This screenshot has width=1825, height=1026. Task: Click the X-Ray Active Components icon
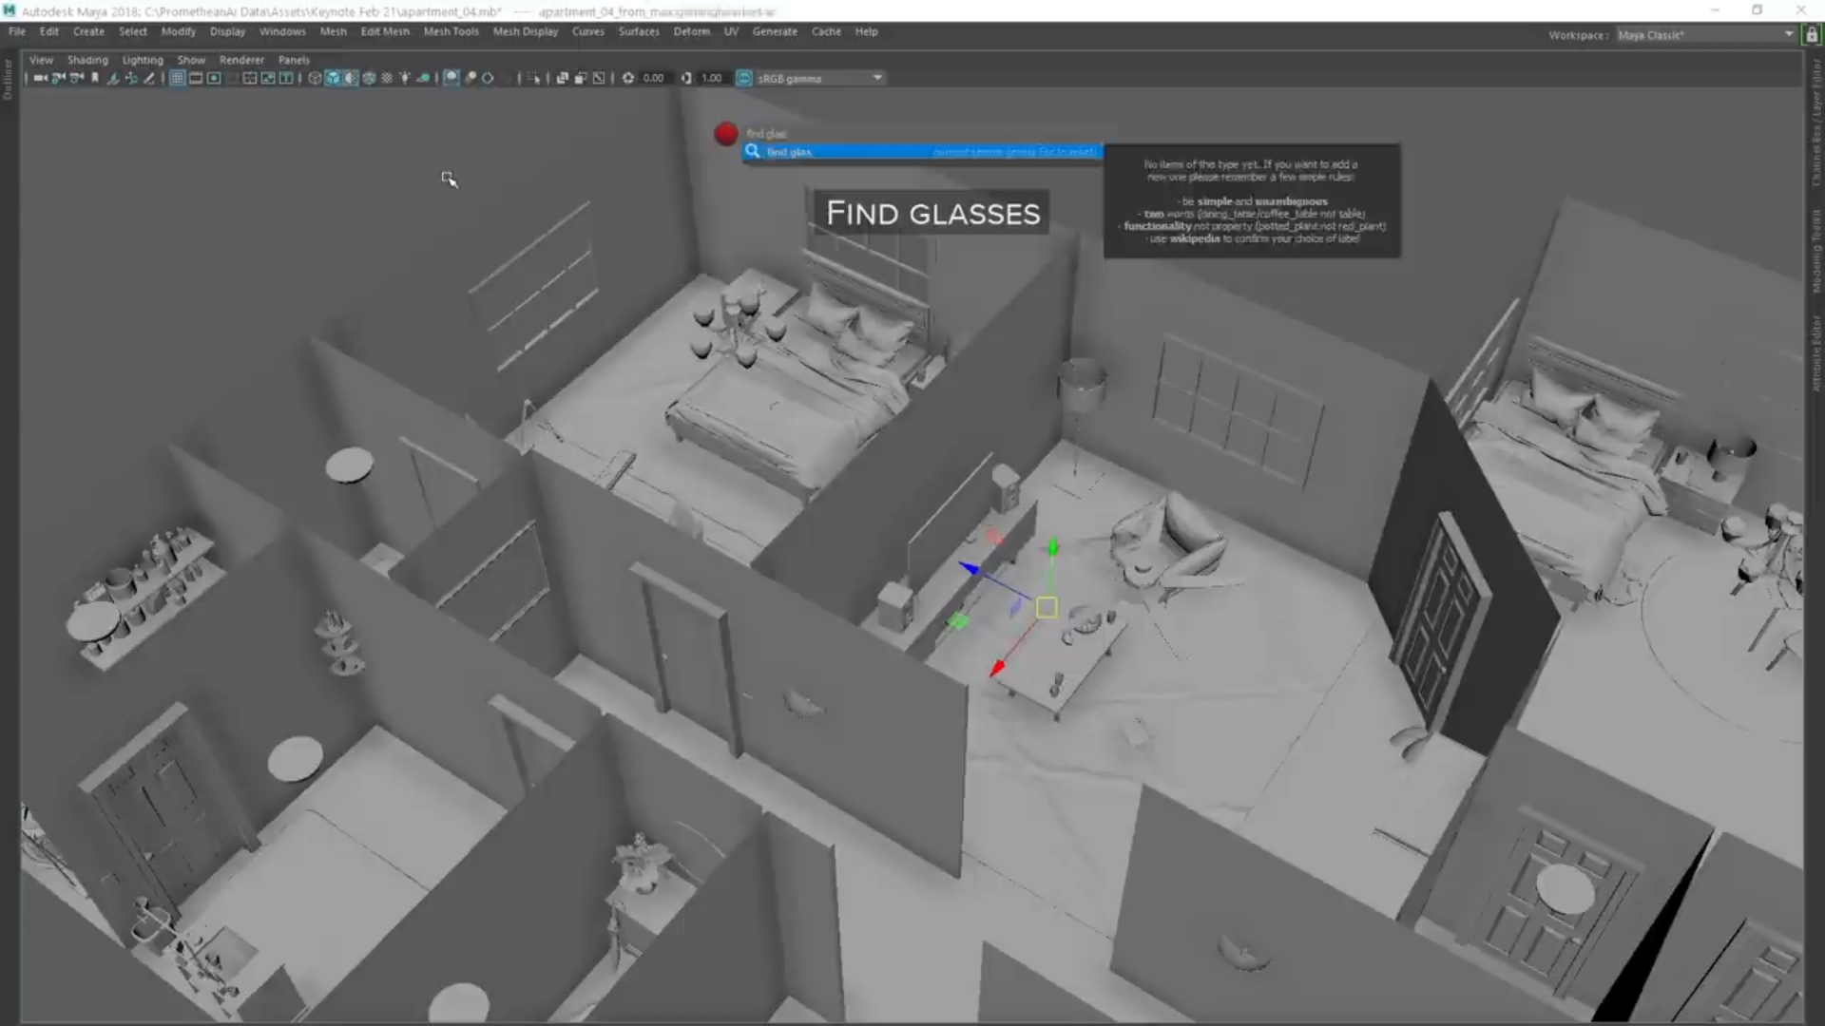(x=580, y=78)
